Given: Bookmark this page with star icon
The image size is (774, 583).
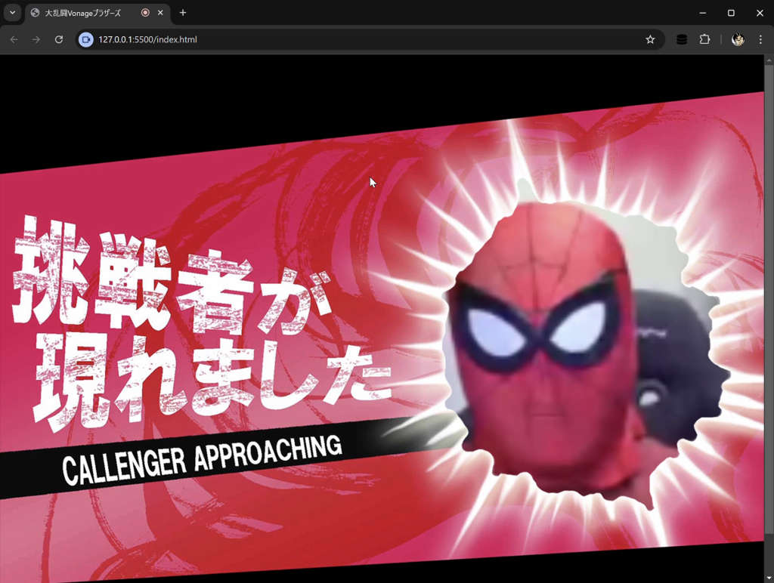Looking at the screenshot, I should 650,39.
